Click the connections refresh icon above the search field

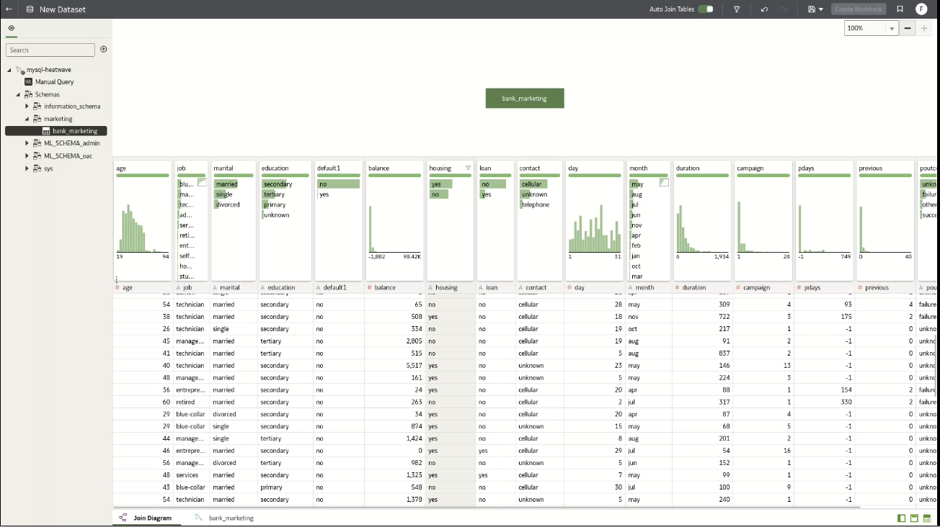point(11,27)
